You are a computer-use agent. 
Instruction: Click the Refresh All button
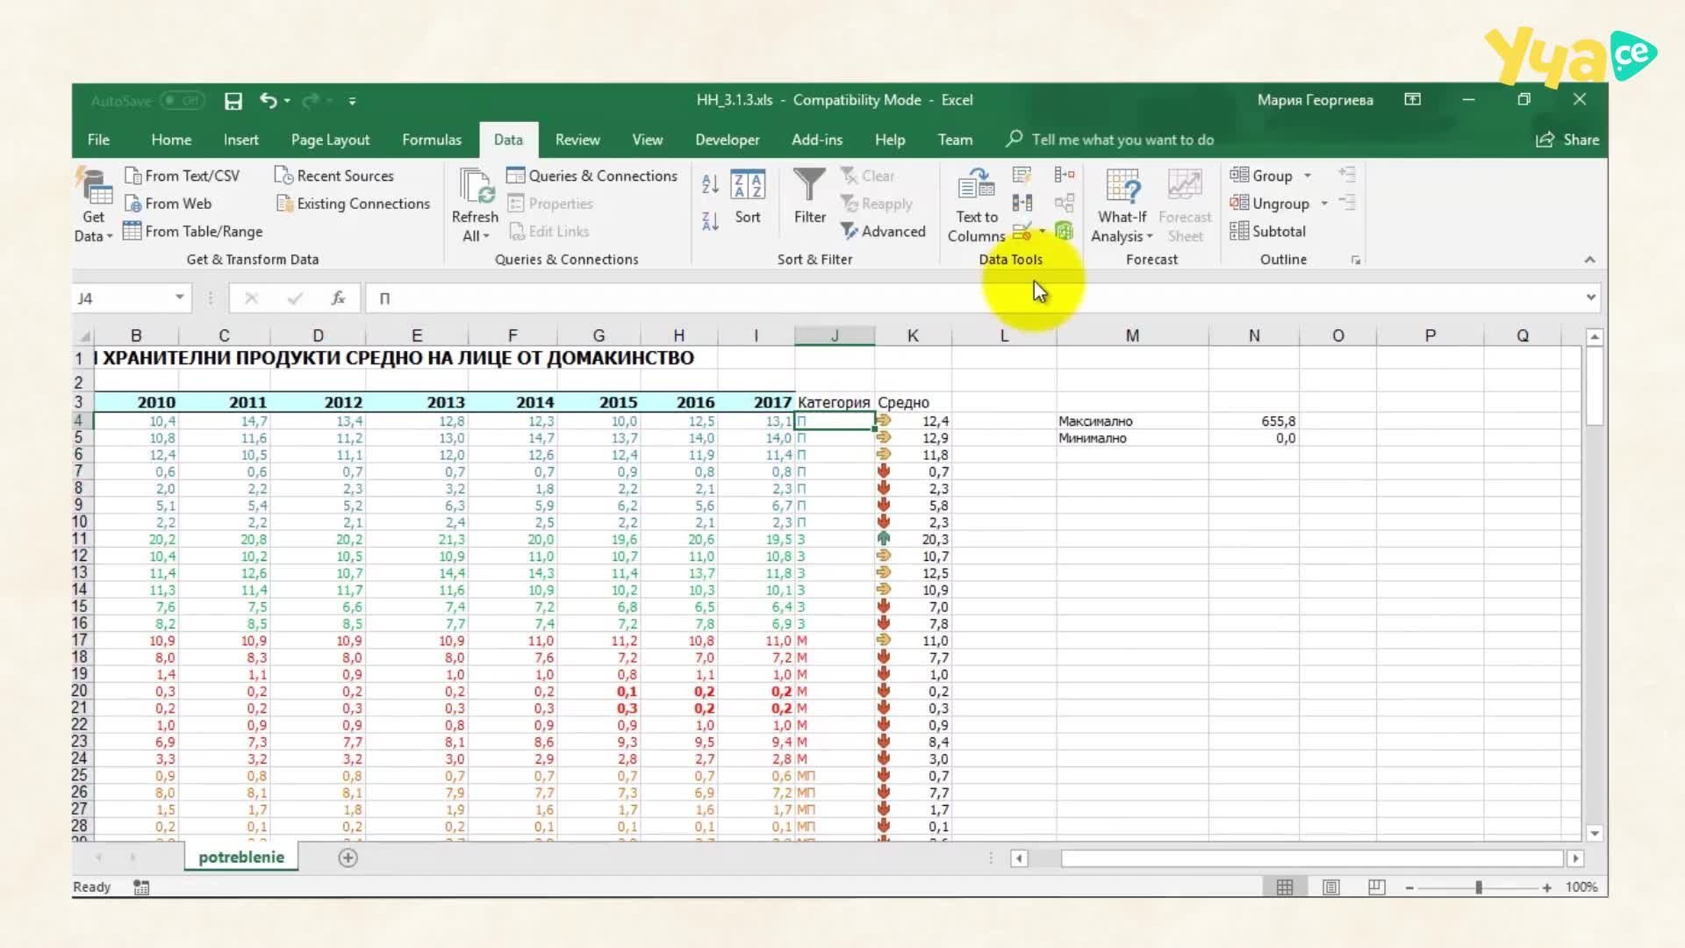click(x=475, y=205)
